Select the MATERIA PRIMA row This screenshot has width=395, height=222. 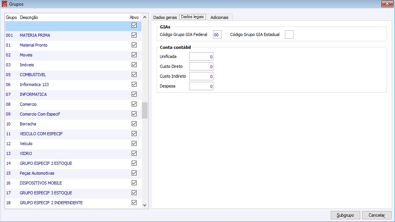73,35
